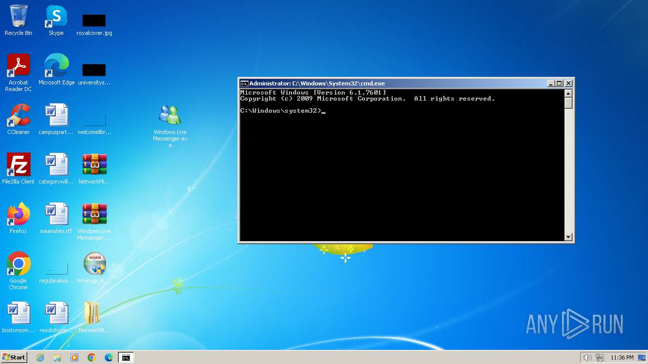This screenshot has height=364, width=648.
Task: Select Acrobat Reader DC shortcut
Action: (18, 72)
